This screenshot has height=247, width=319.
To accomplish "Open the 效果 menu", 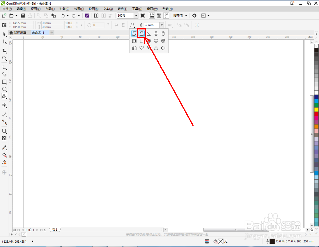I will click(x=79, y=9).
